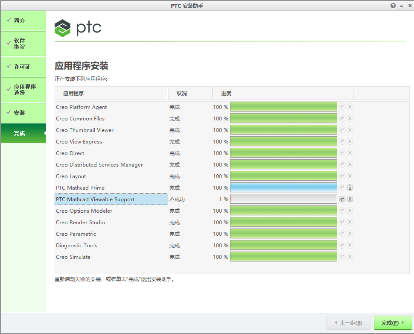Select the Creo Direct row name
414x334 pixels.
(x=70, y=153)
